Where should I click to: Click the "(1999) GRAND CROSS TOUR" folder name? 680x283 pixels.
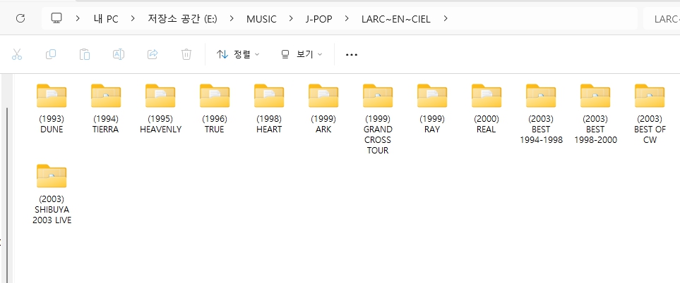(x=378, y=134)
